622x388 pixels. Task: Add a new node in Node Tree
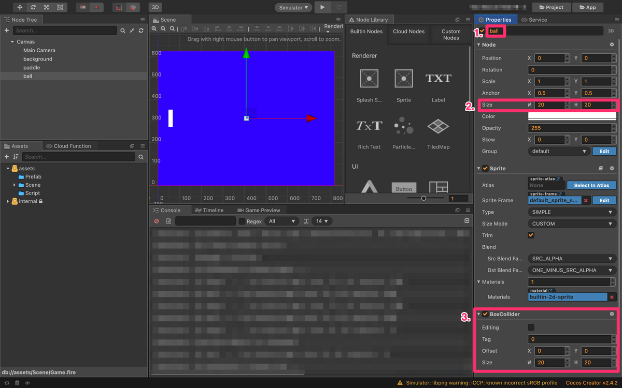[x=7, y=31]
